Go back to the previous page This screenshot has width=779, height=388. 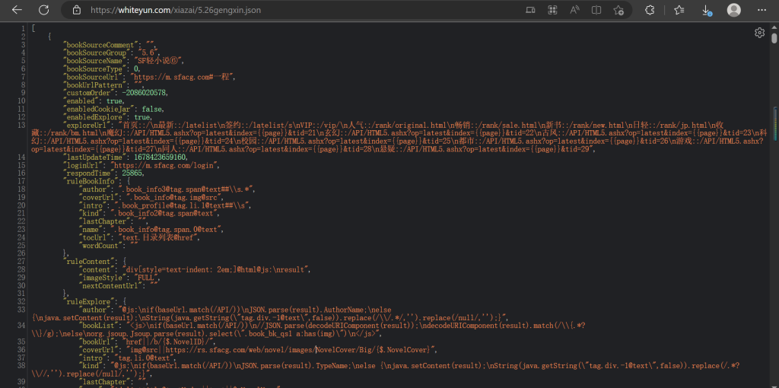[17, 10]
